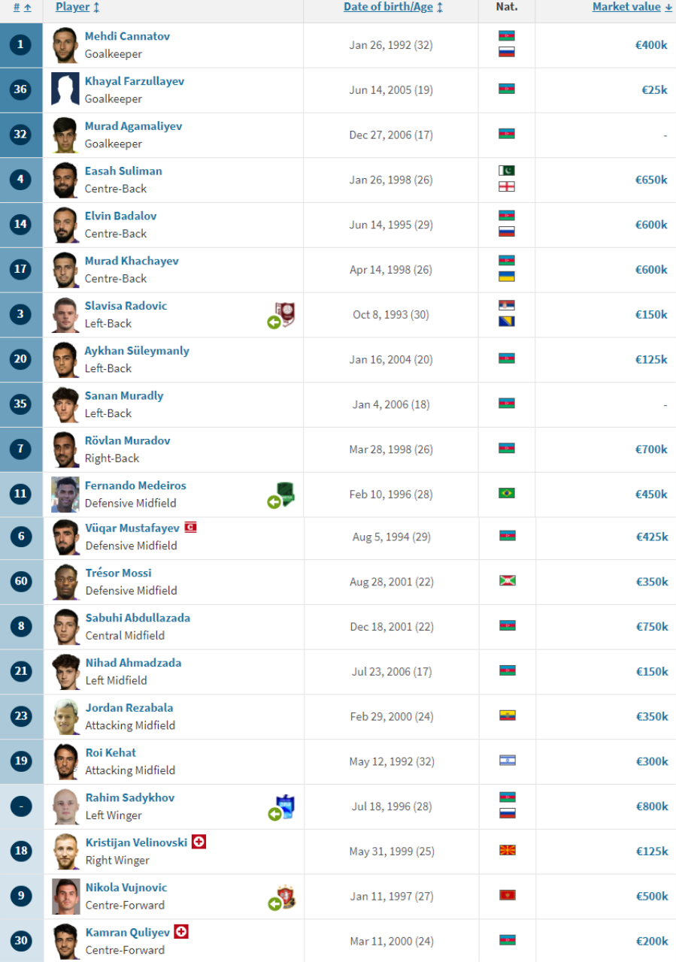Sort by Date of birth/Age header
The width and height of the screenshot is (676, 962).
(x=393, y=7)
